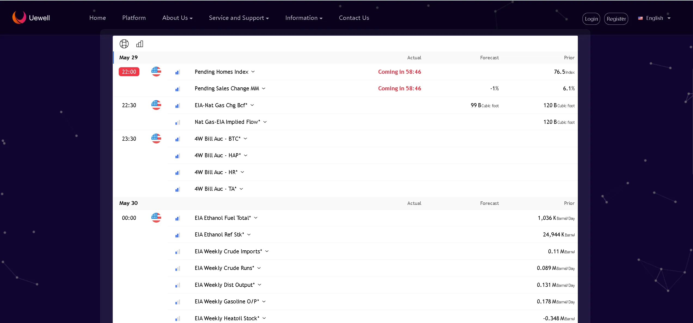Click the Register button

coord(616,19)
